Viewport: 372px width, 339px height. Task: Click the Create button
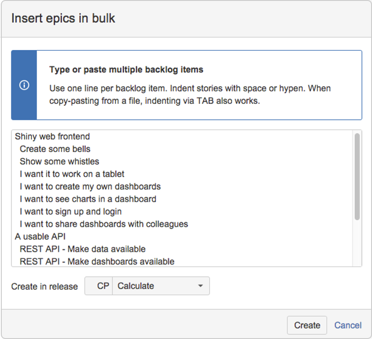tap(307, 325)
